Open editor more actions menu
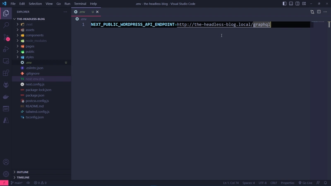Viewport: 331px width, 186px height. coord(325,12)
